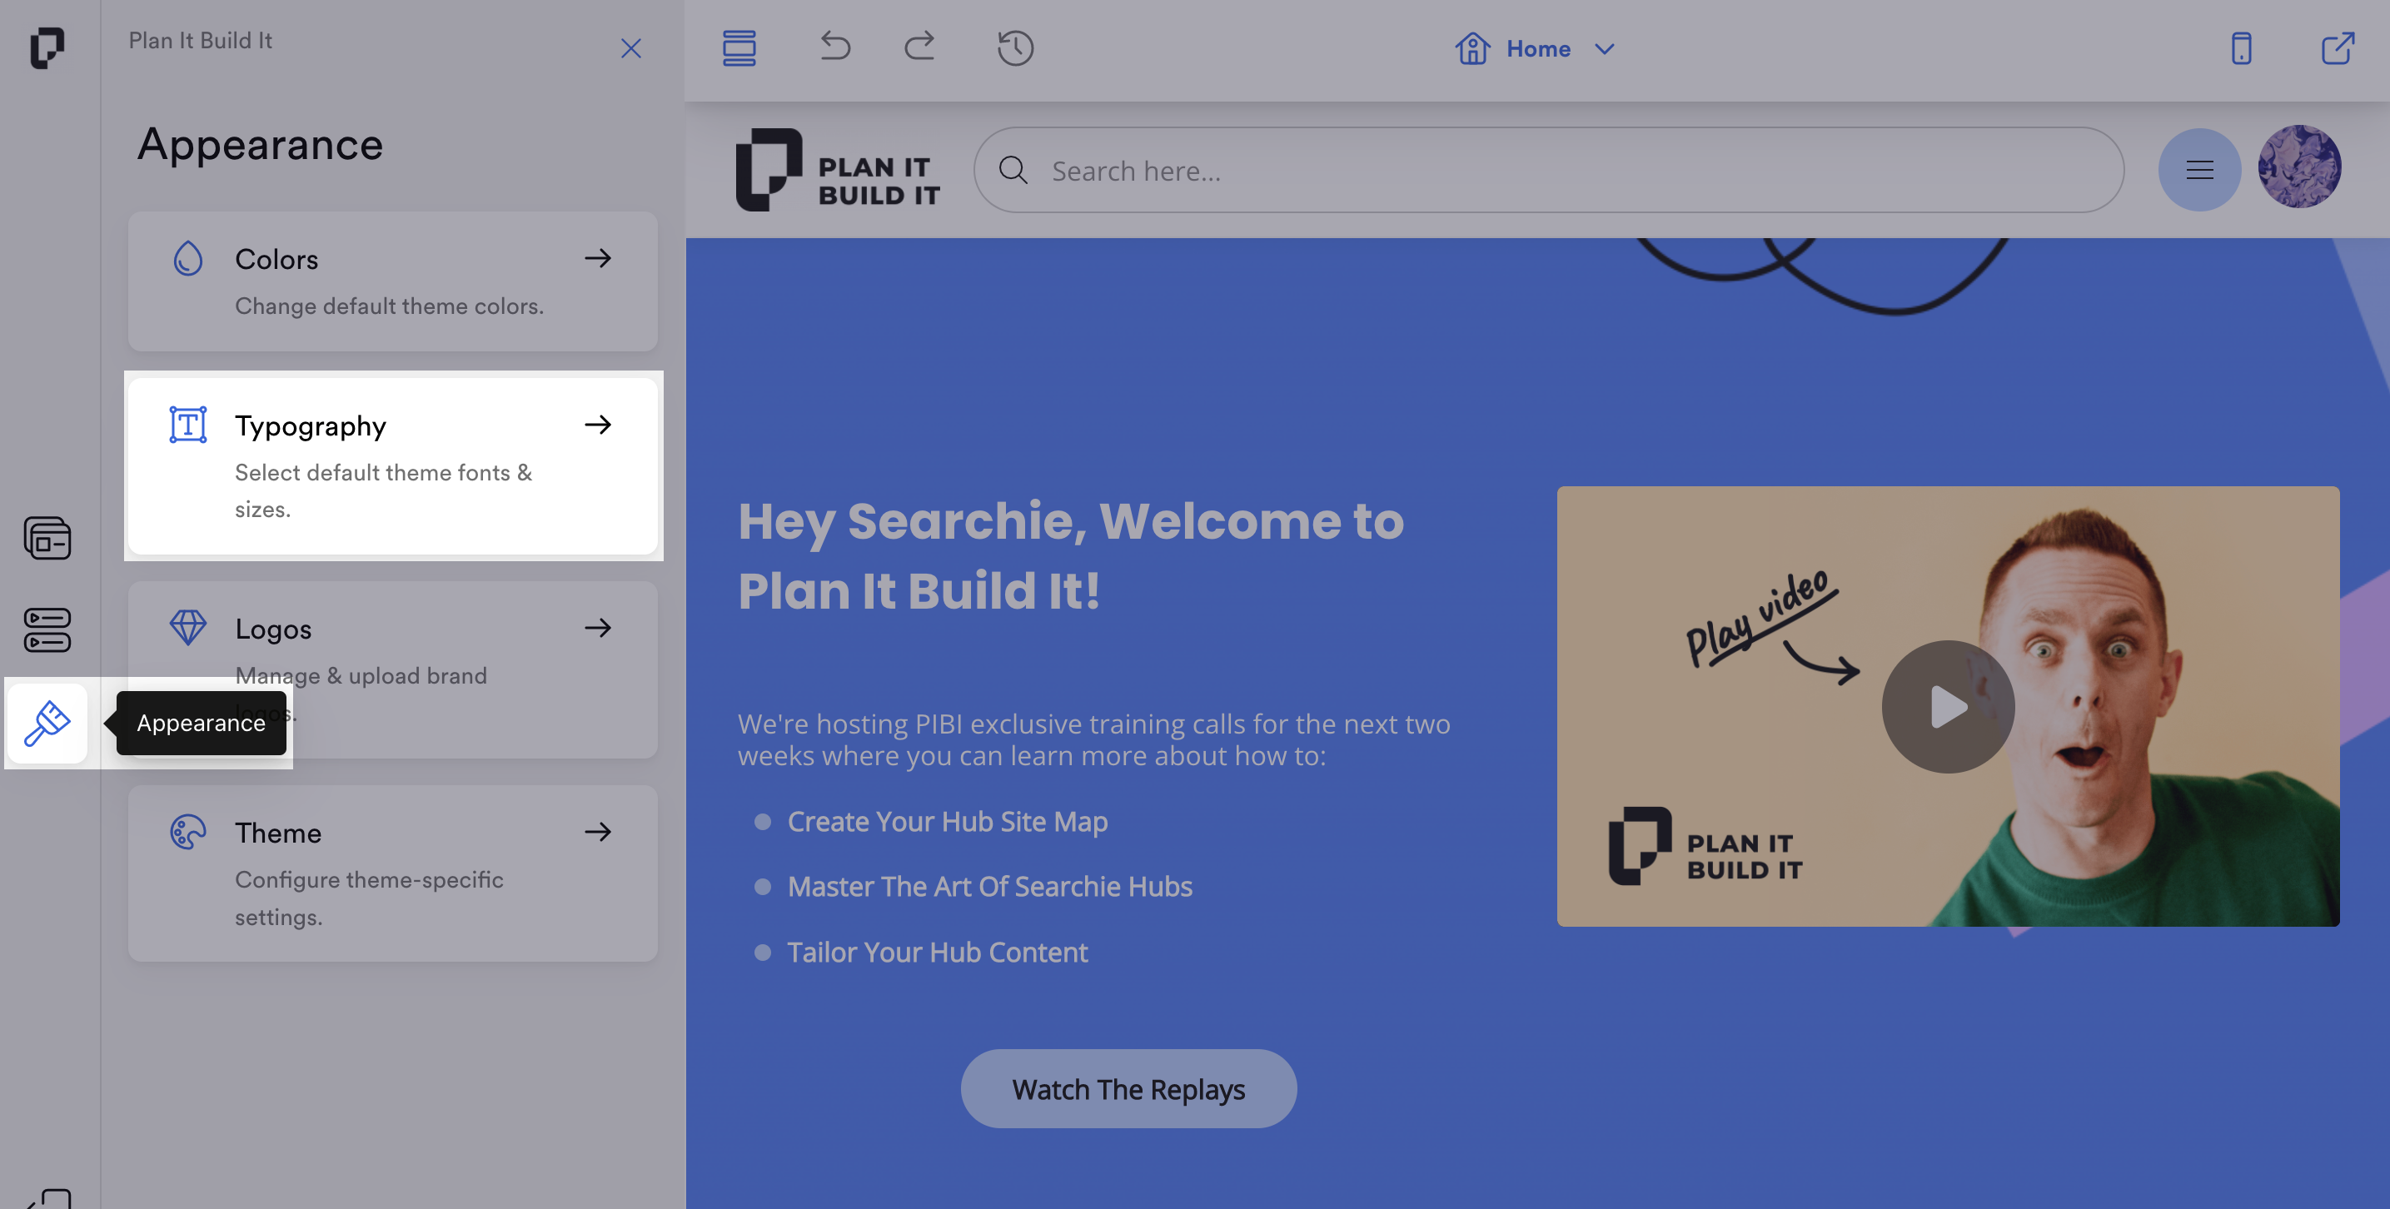The width and height of the screenshot is (2390, 1209).
Task: Play the welcome video
Action: pyautogui.click(x=1948, y=706)
